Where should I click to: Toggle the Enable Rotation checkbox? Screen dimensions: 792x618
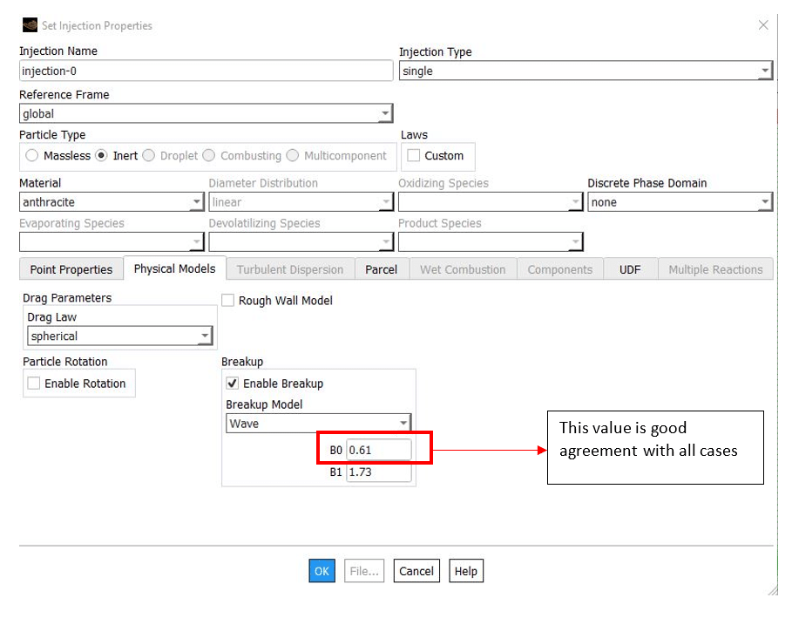tap(34, 384)
